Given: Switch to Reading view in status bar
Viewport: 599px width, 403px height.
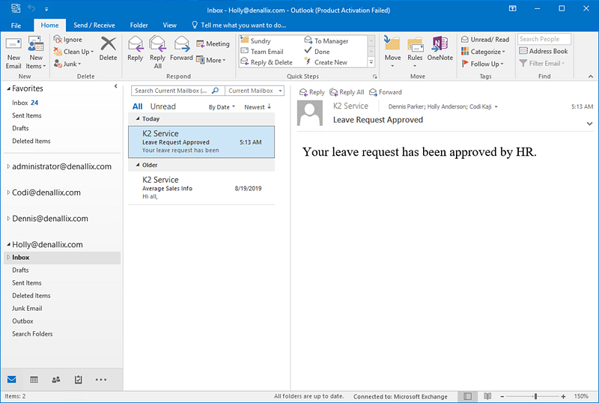Looking at the screenshot, I should (487, 396).
